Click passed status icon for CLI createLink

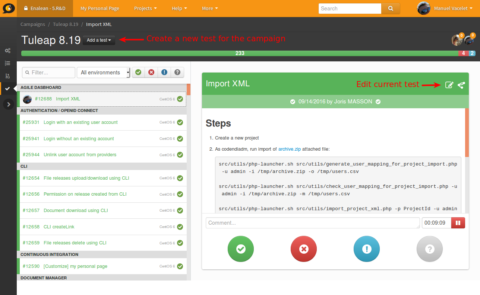pyautogui.click(x=180, y=227)
